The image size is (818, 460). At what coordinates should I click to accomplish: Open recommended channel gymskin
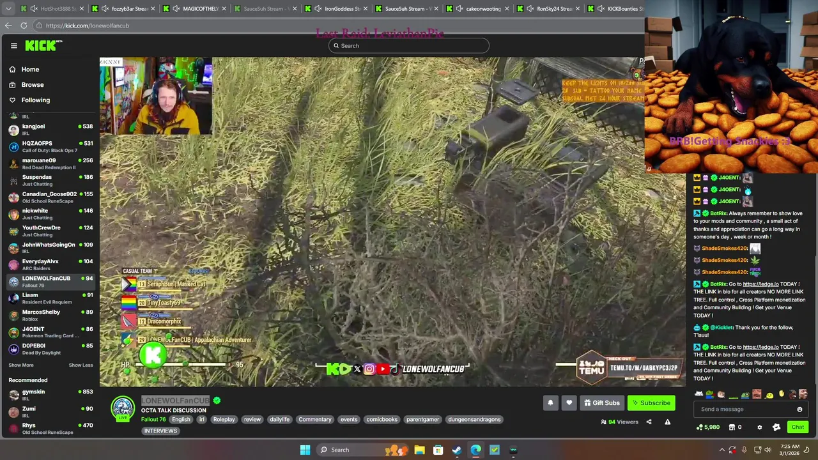coord(50,395)
